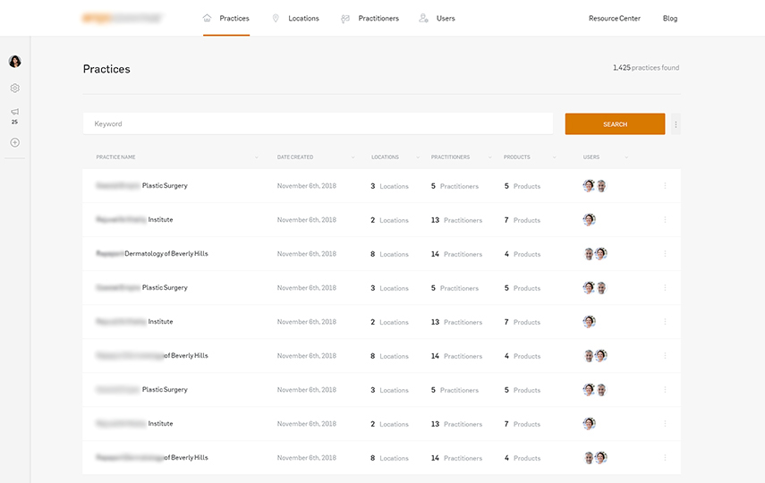This screenshot has width=765, height=483.
Task: Click 7 Products in third Institute row
Action: (522, 424)
